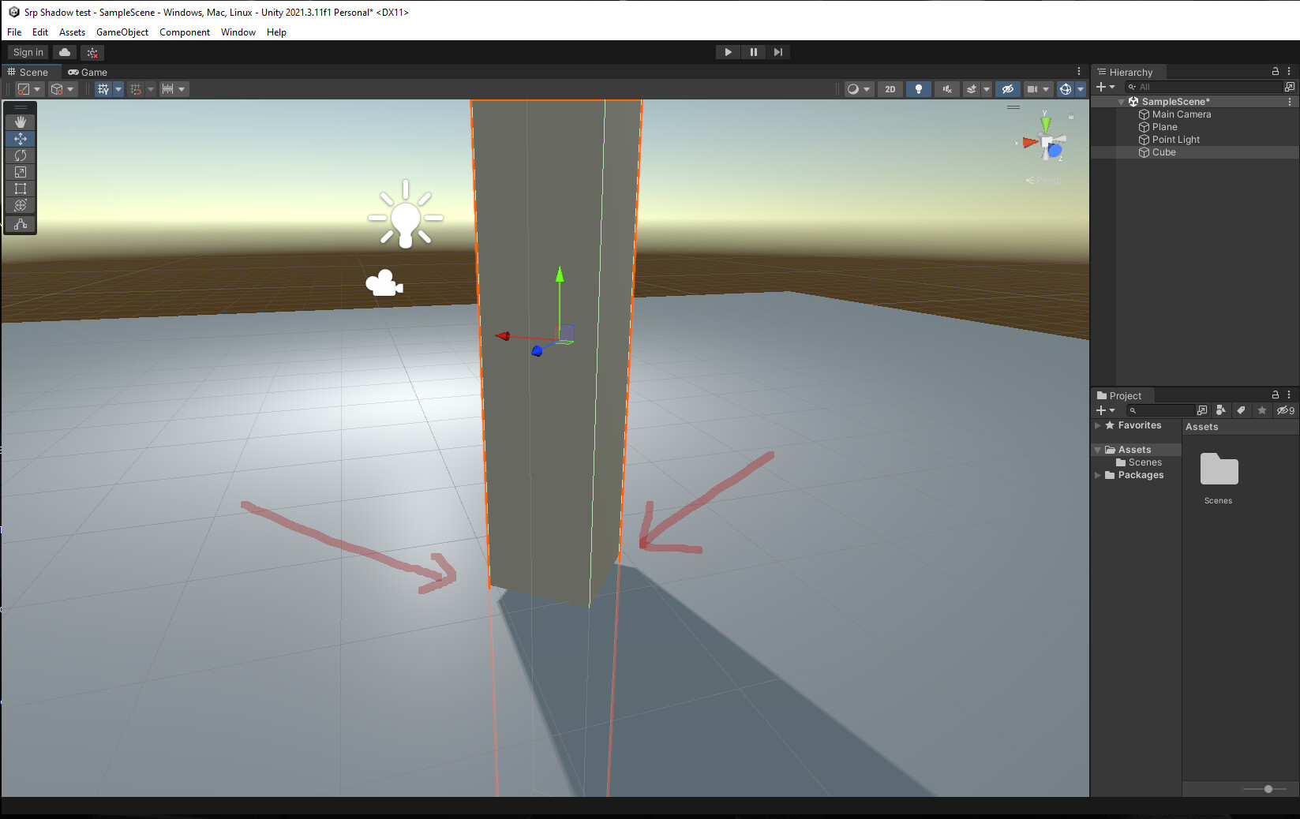
Task: Open the version control status icon
Action: [92, 53]
